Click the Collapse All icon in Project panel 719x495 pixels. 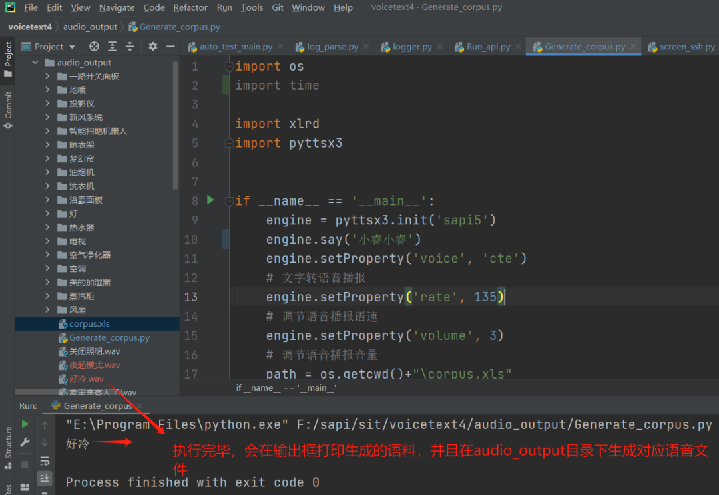click(x=130, y=47)
